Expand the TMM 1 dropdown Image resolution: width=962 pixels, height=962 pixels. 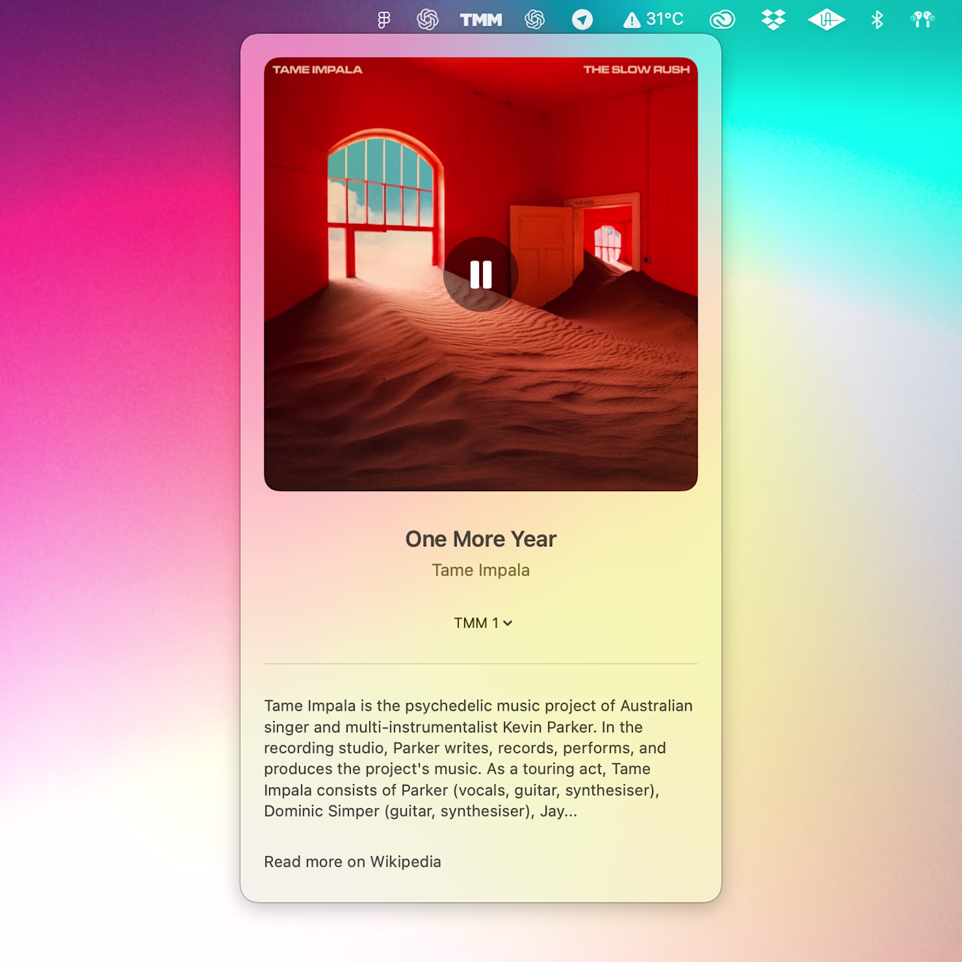click(x=483, y=623)
